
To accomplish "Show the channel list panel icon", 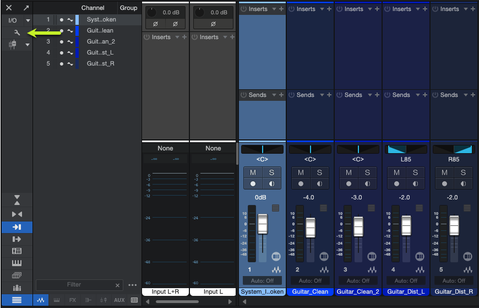I will click(x=17, y=251).
